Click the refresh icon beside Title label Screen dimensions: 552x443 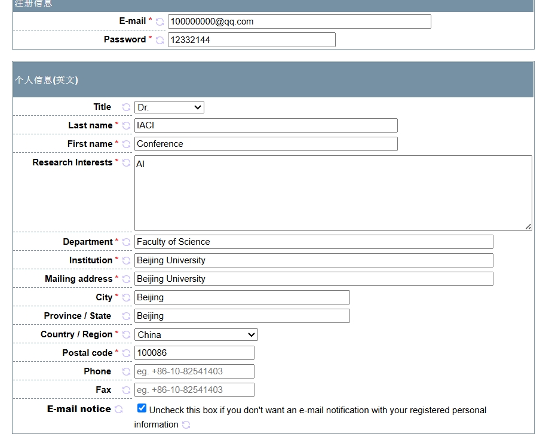point(127,107)
